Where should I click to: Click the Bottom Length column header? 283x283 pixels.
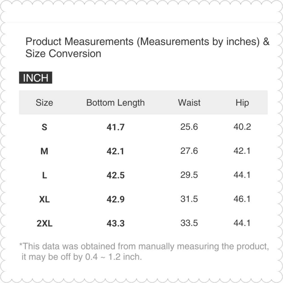[115, 103]
